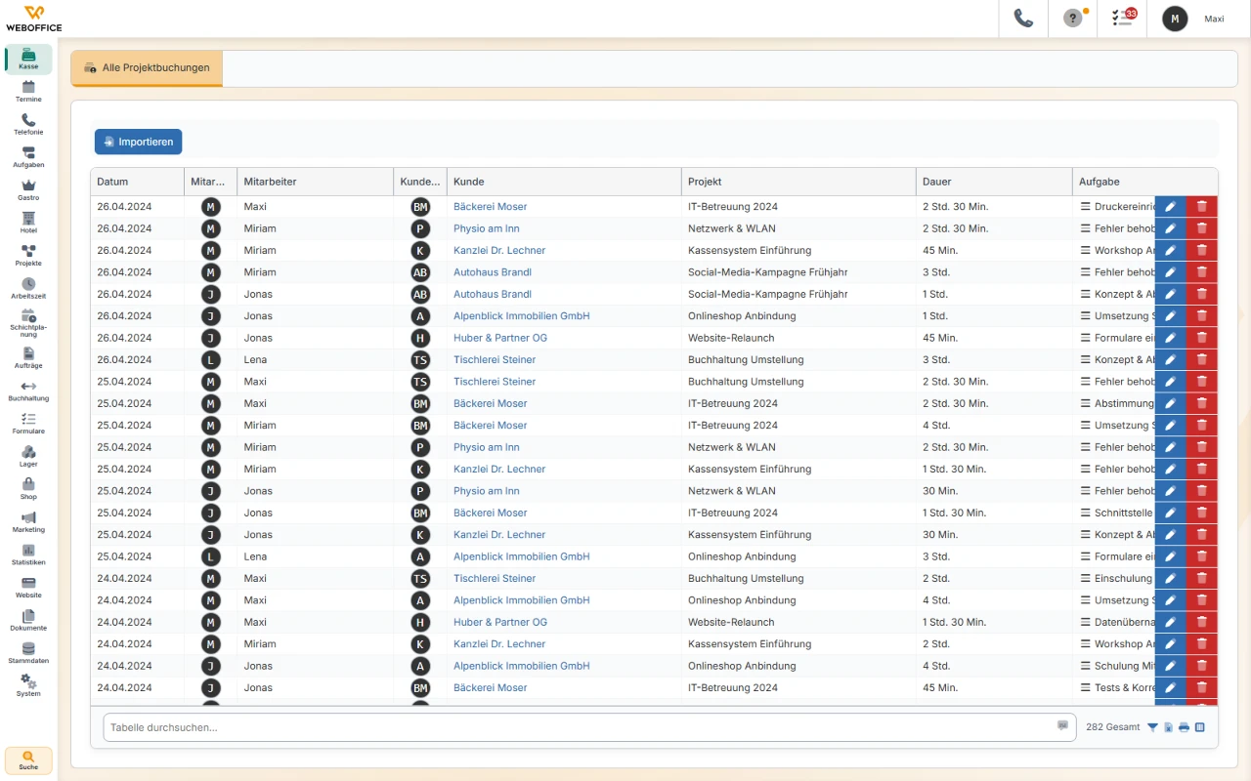1251x781 pixels.
Task: Click the Importieren button
Action: [x=138, y=142]
